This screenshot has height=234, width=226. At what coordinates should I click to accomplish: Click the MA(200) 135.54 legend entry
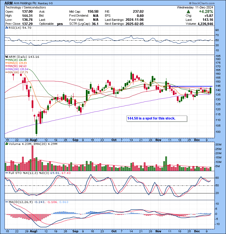(x=17, y=69)
